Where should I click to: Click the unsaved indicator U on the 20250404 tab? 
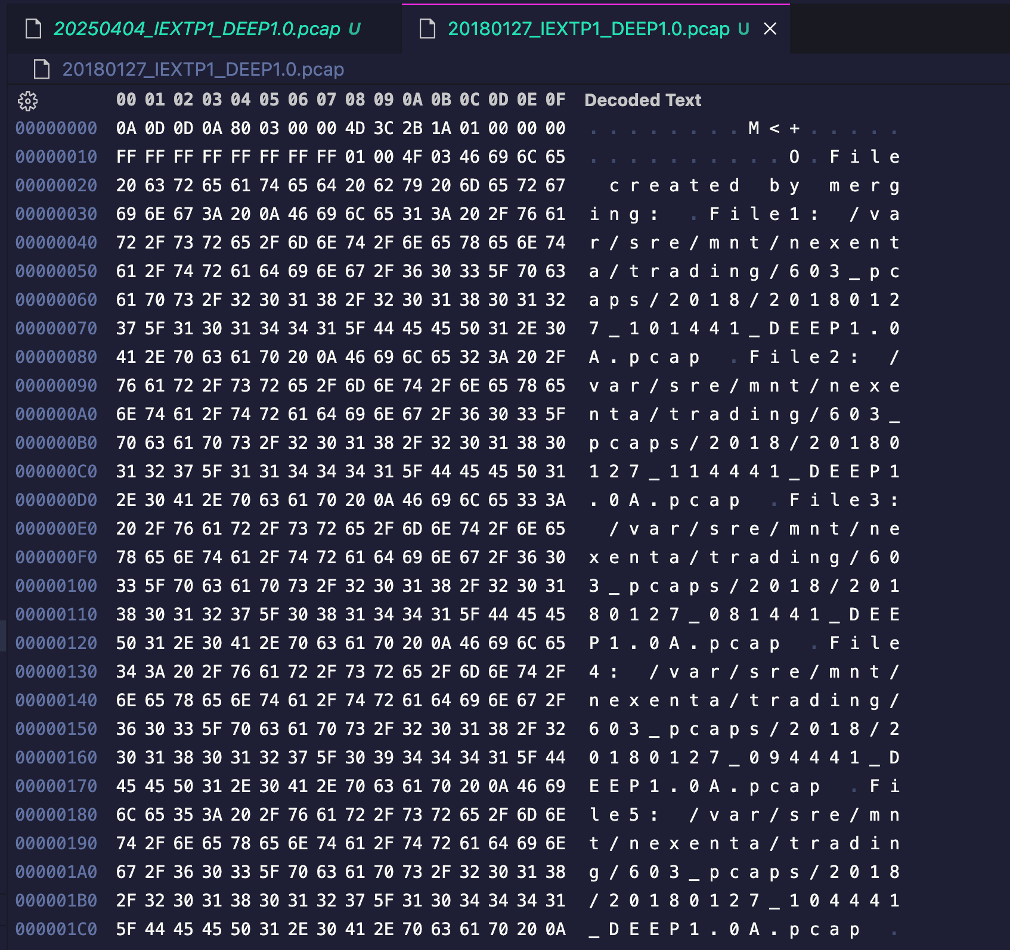click(x=354, y=28)
